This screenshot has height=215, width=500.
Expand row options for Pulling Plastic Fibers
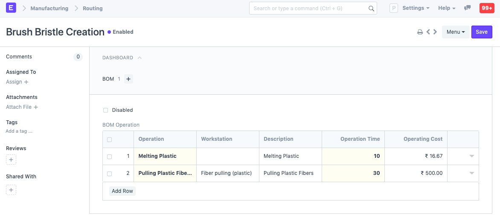click(x=471, y=173)
